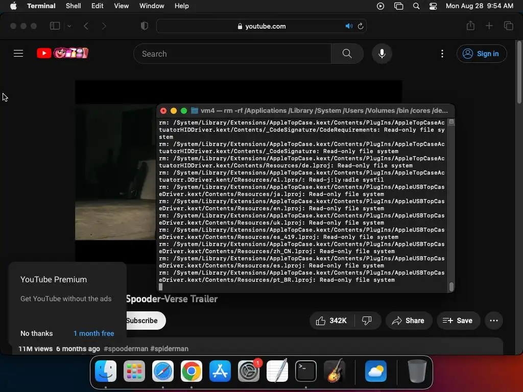Click the youtube.com address bar
This screenshot has height=392, width=523.
point(261,26)
